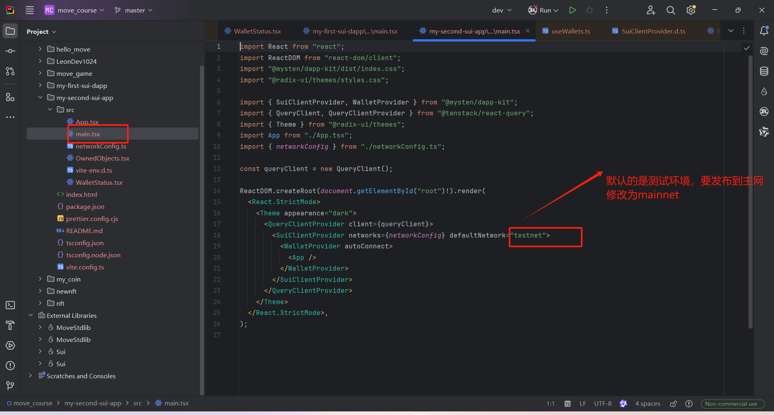Change indent setting 4 spaces

[647, 404]
